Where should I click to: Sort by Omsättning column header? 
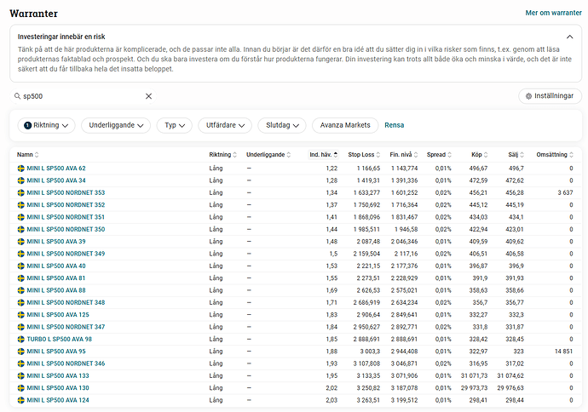click(x=555, y=155)
